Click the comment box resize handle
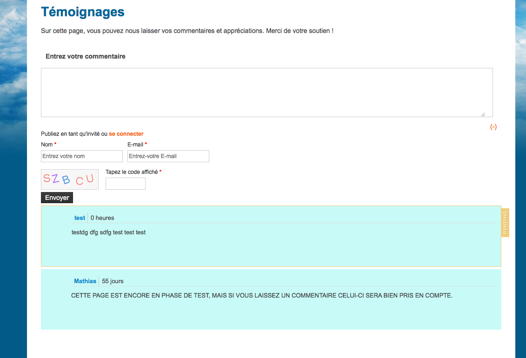 pyautogui.click(x=483, y=114)
